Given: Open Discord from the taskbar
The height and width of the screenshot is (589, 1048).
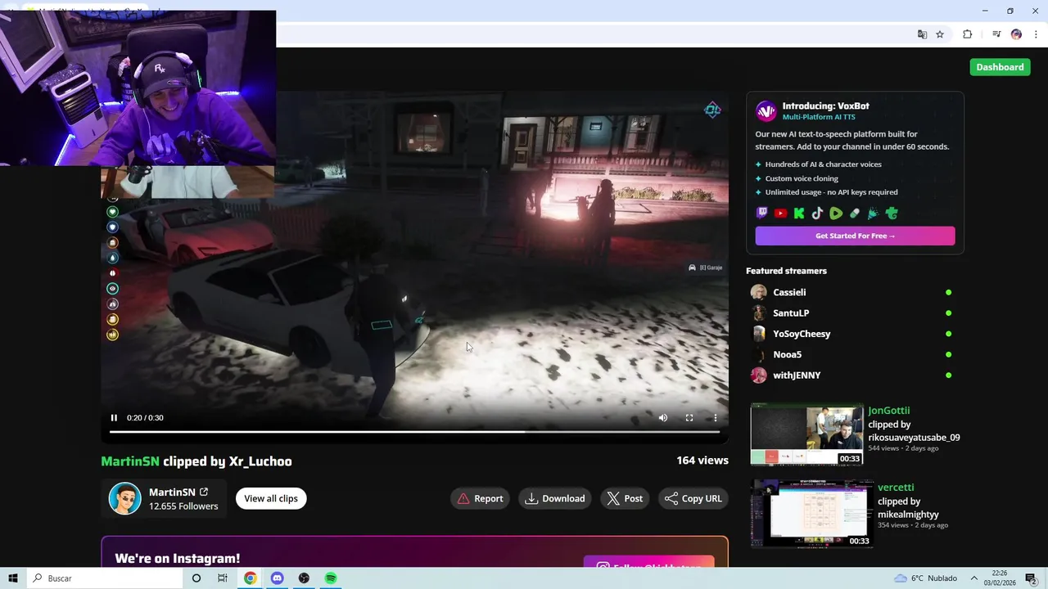Looking at the screenshot, I should pos(277,578).
